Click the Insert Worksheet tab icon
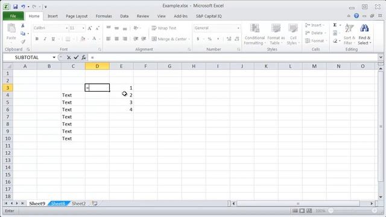This screenshot has height=217, width=386. pyautogui.click(x=95, y=204)
